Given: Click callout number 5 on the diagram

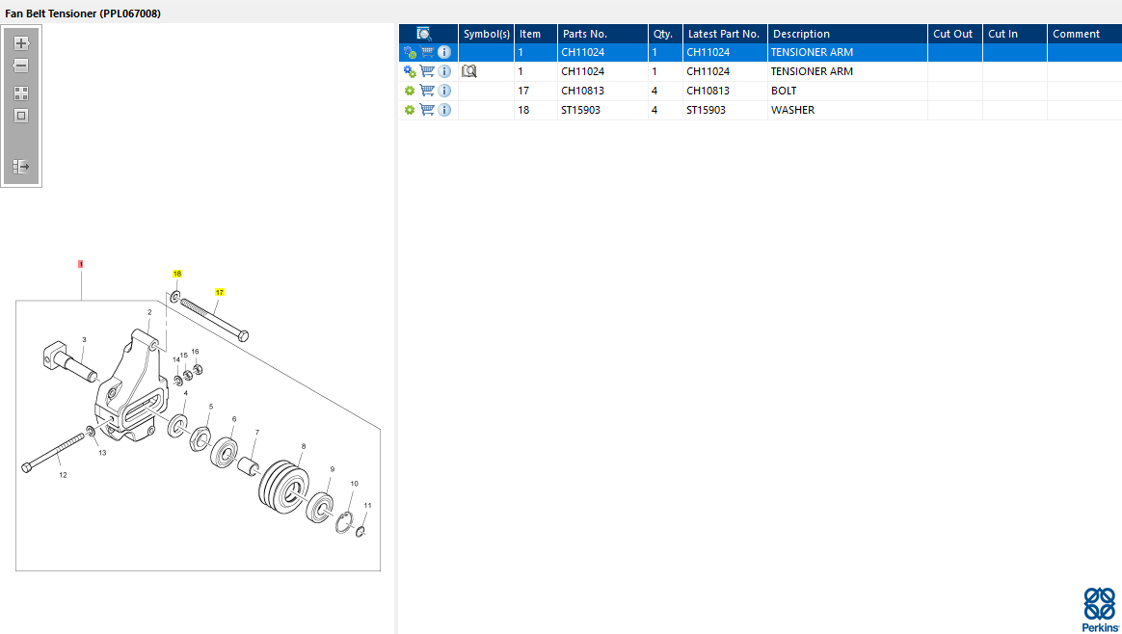Looking at the screenshot, I should tap(210, 407).
